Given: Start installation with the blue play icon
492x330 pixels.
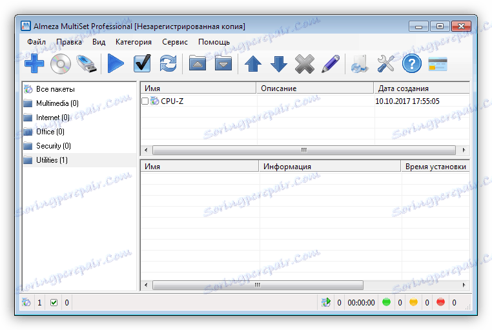Looking at the screenshot, I should [116, 64].
